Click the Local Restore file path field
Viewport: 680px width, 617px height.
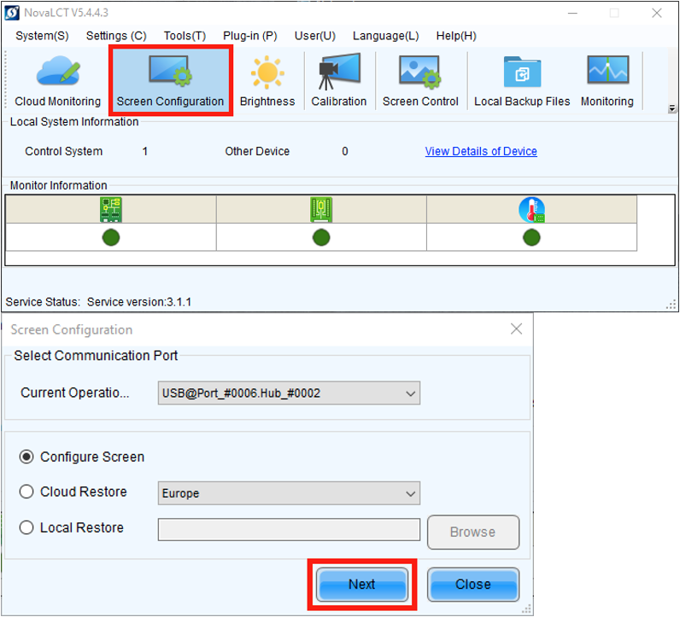tap(289, 530)
